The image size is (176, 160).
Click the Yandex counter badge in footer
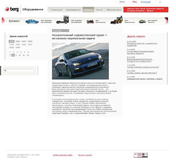141,155
